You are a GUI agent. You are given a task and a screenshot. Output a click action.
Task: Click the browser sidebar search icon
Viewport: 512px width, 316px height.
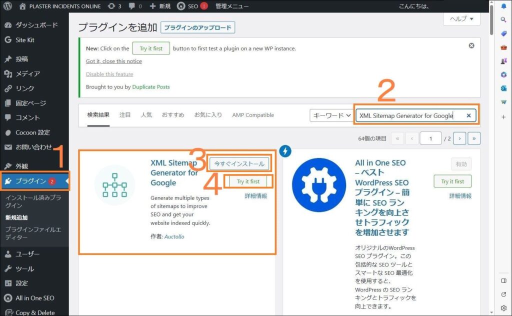(503, 19)
